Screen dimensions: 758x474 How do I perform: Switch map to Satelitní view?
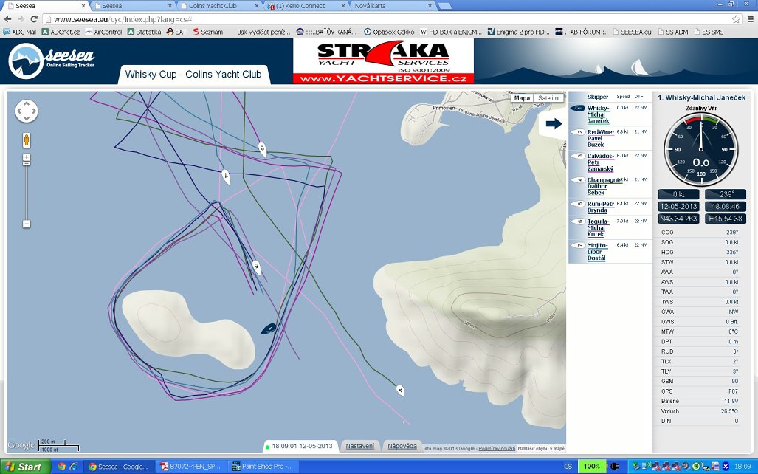click(x=548, y=98)
